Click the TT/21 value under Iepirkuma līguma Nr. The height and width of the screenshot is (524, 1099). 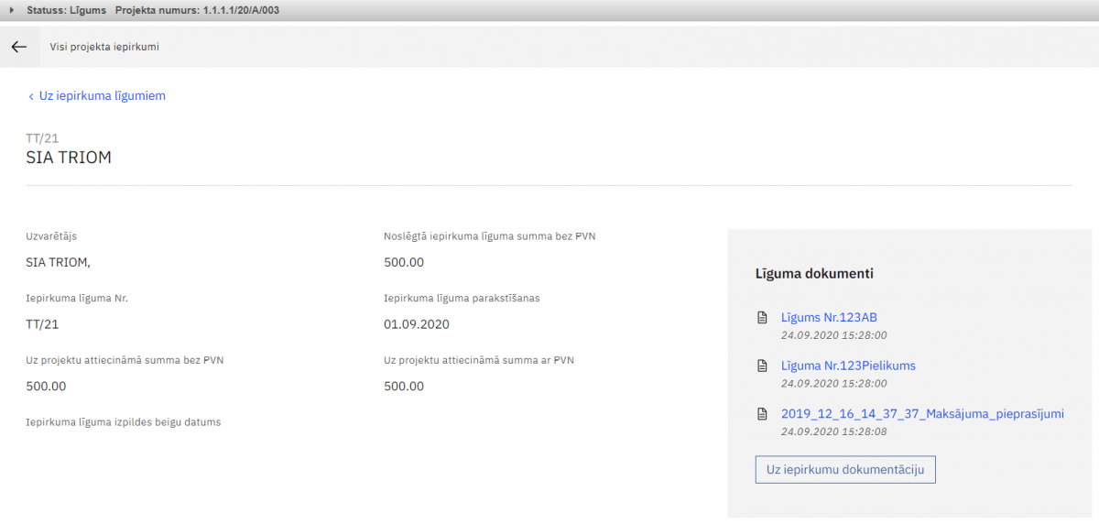42,324
